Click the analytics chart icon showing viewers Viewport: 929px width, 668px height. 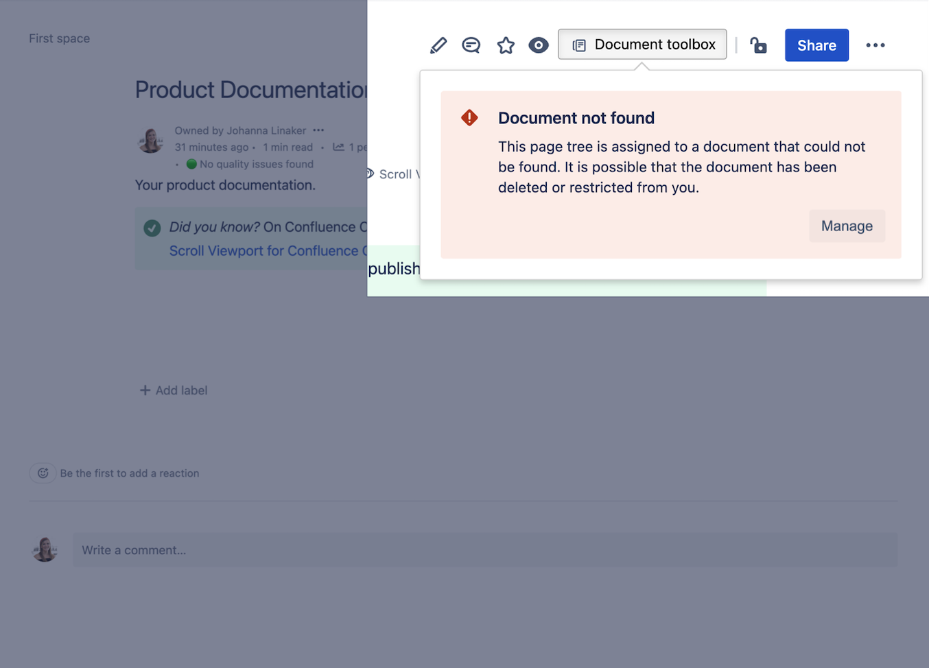coord(338,147)
